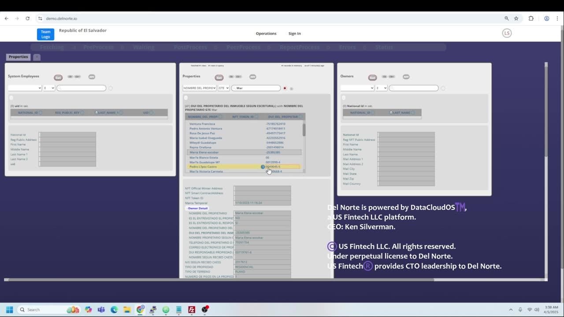Click Clr+ button in System Employees panel
The height and width of the screenshot is (317, 564).
(78, 77)
